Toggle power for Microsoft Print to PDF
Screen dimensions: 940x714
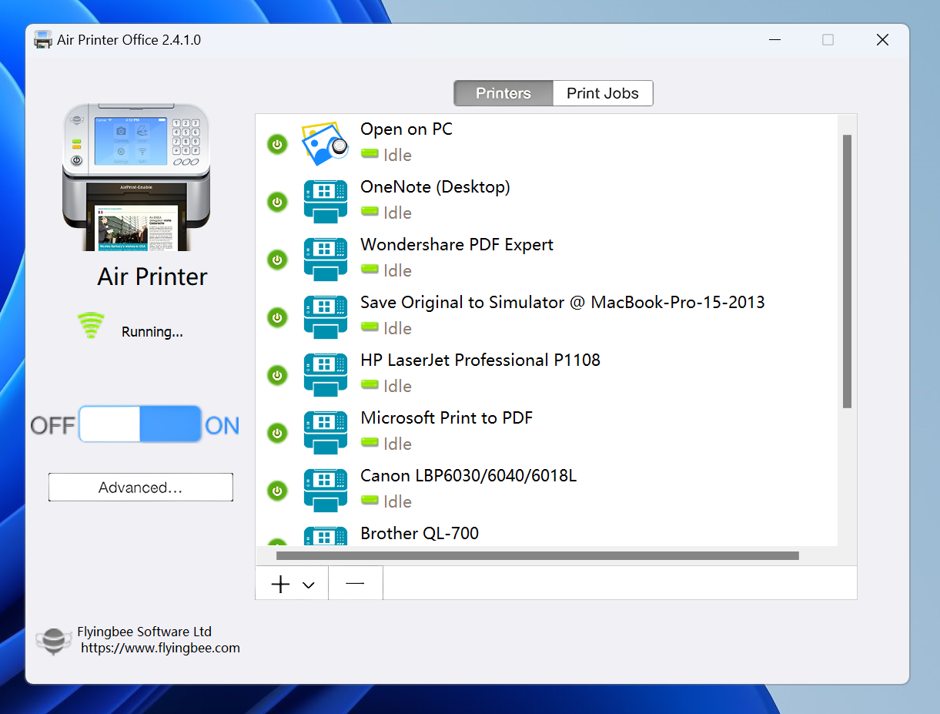(277, 433)
